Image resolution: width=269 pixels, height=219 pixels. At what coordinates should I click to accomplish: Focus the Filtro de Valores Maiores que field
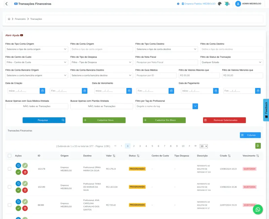pyautogui.click(x=199, y=75)
